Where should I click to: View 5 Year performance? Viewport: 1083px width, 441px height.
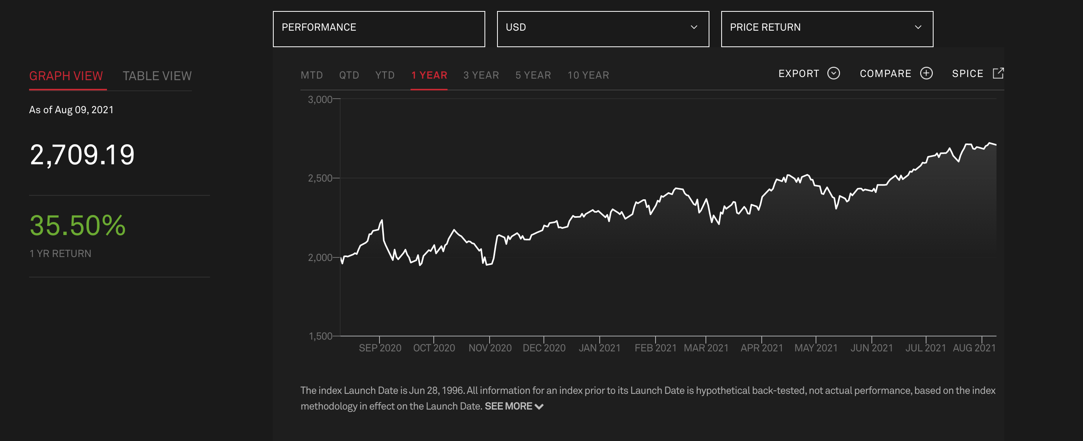(533, 75)
